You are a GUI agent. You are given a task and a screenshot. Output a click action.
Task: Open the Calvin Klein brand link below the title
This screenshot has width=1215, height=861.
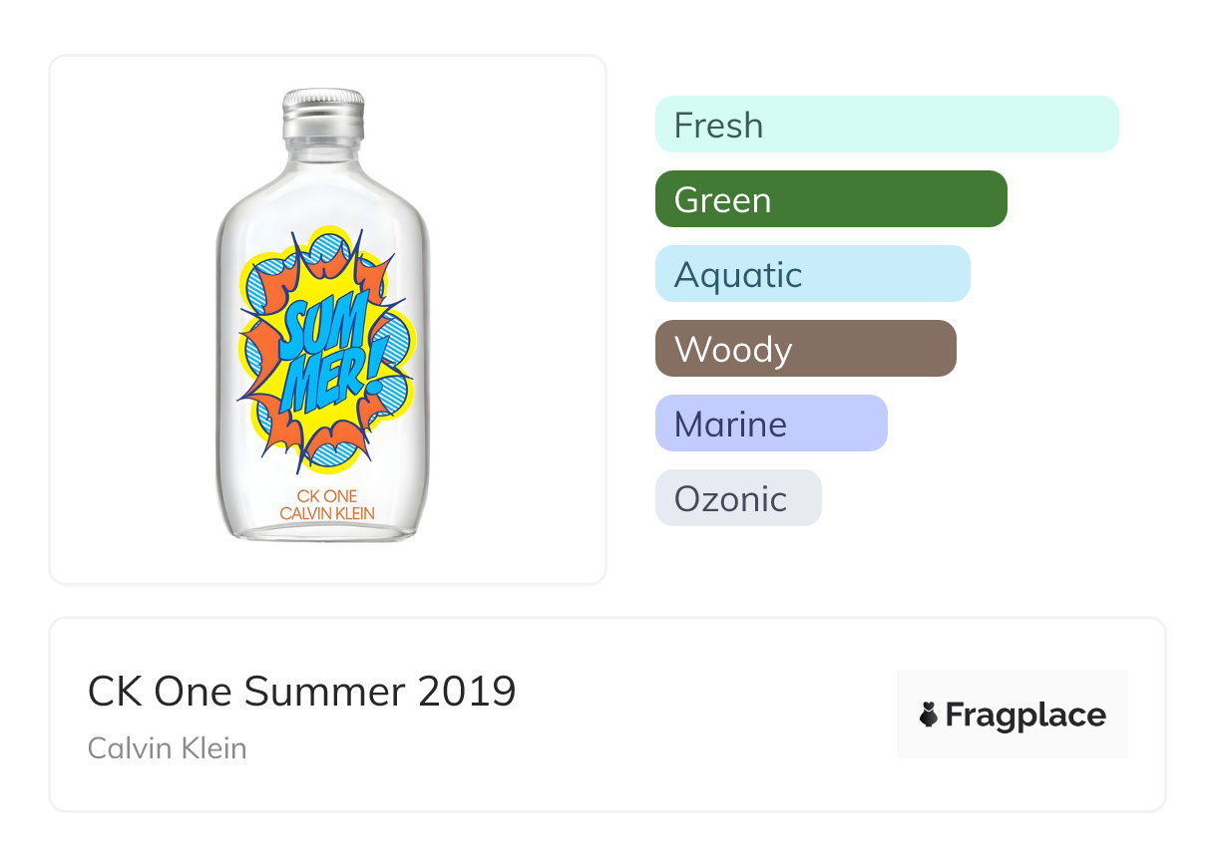pyautogui.click(x=168, y=747)
